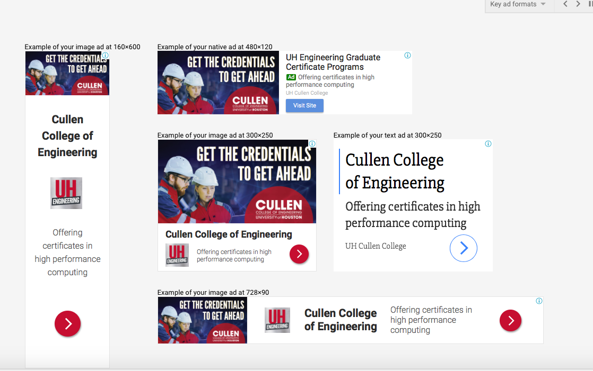Click 'Cullen College of Engineering' text ad headline

[x=395, y=171]
